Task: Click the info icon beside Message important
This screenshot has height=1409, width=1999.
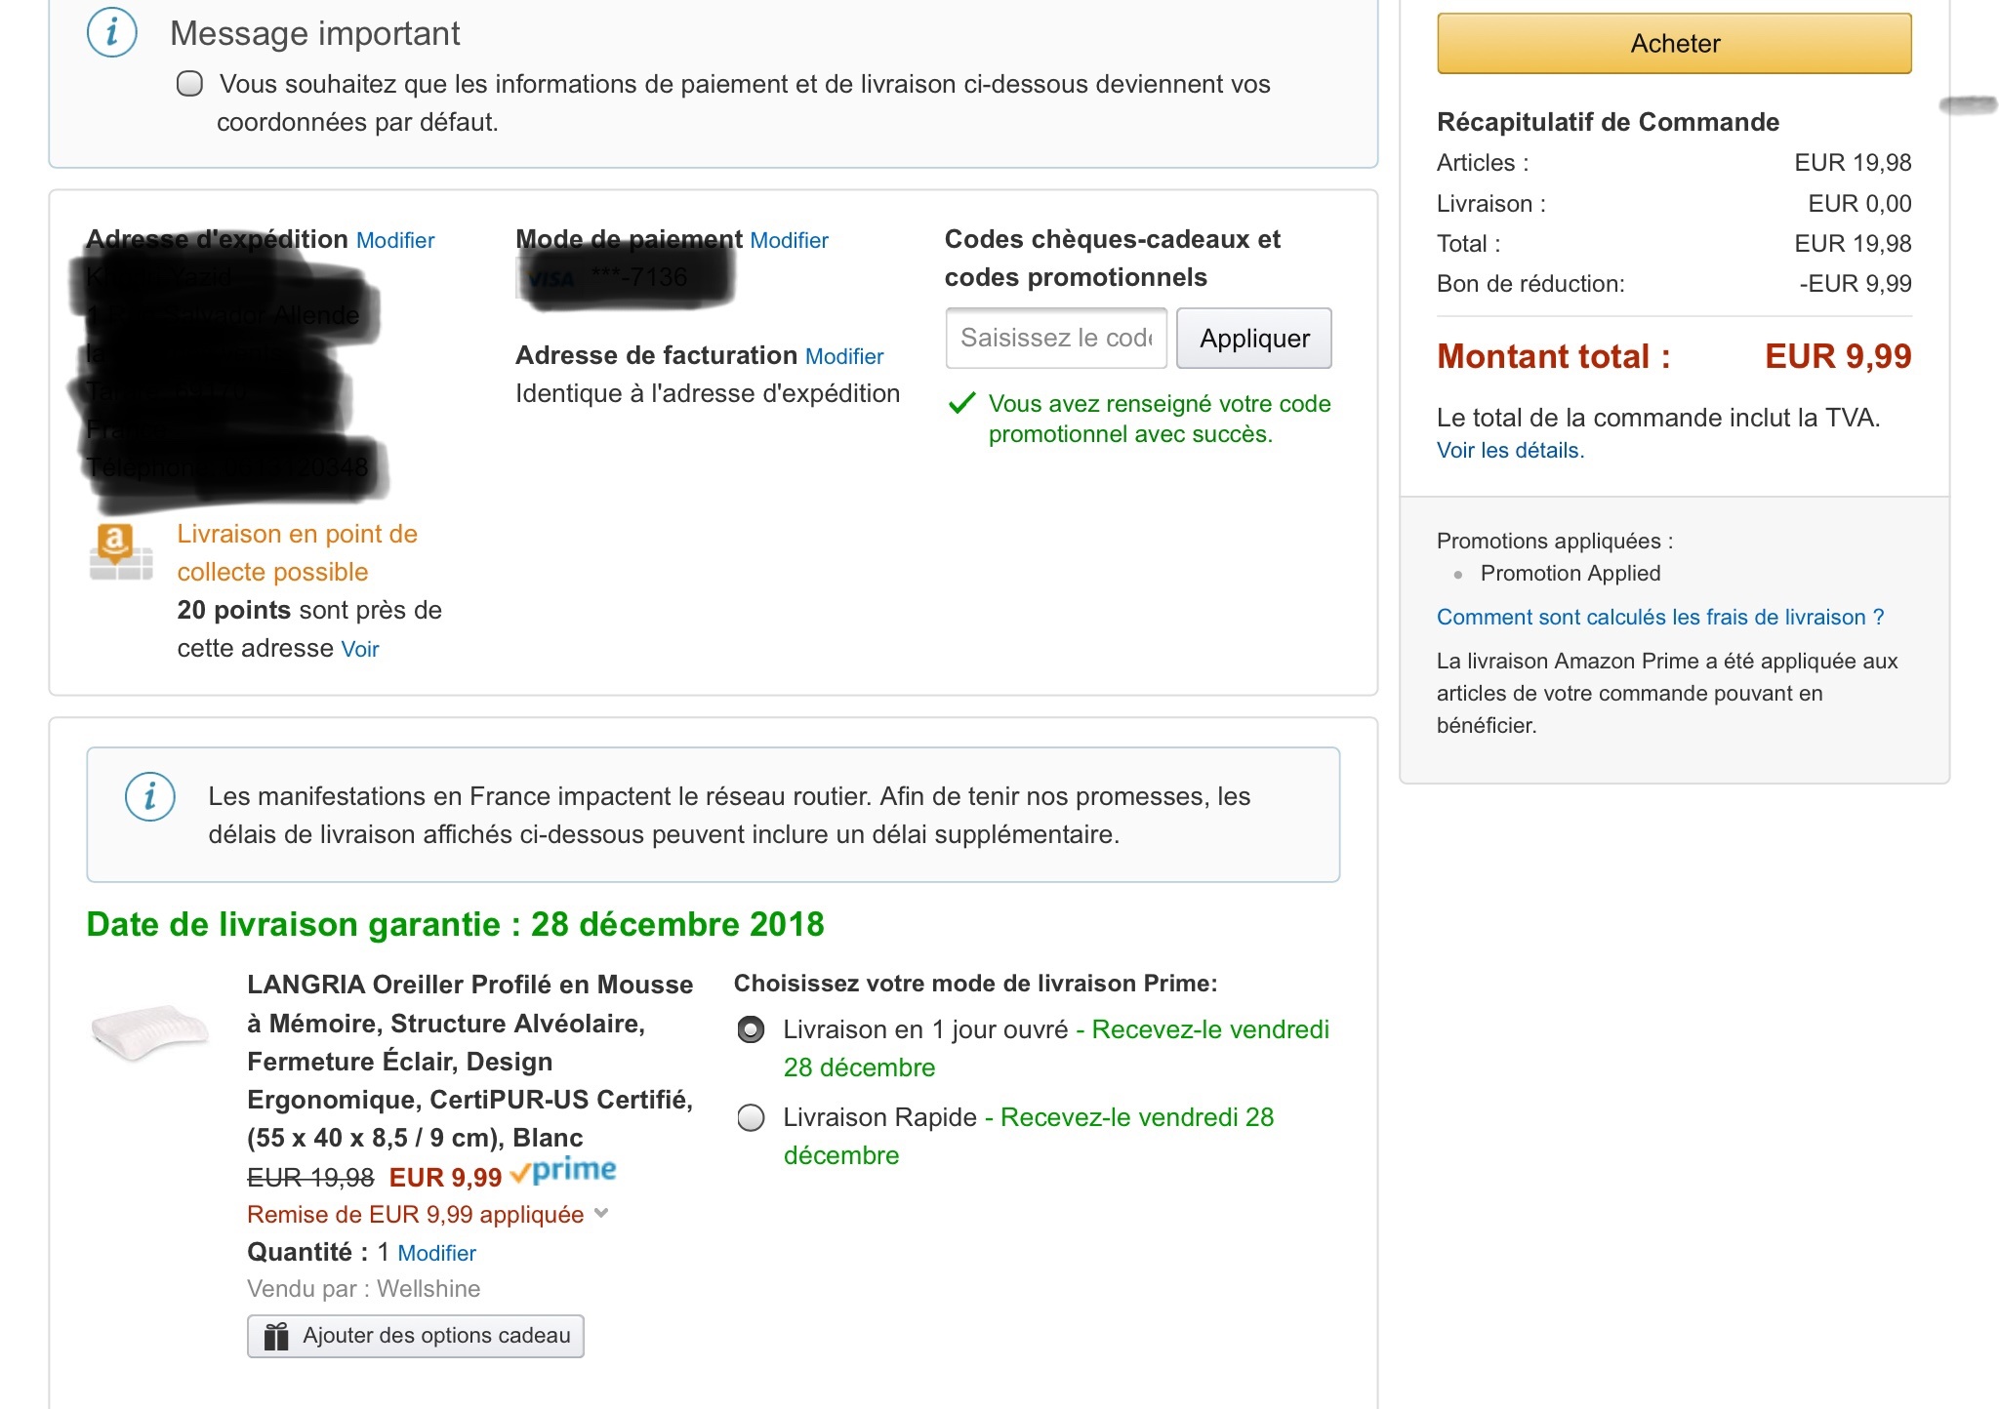Action: click(x=112, y=33)
